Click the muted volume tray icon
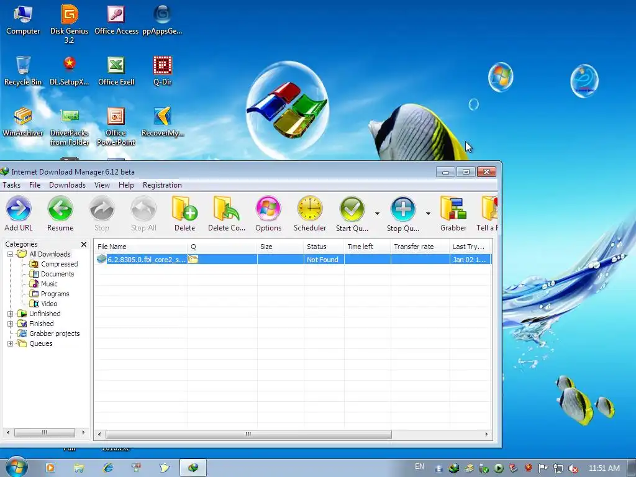Screen dimensions: 636x477 point(573,468)
